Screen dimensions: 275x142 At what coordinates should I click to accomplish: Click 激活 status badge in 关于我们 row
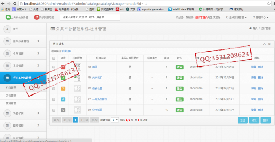click(179, 78)
